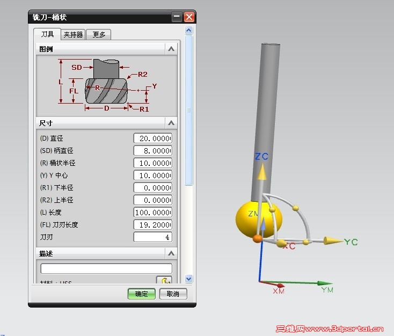Image resolution: width=394 pixels, height=336 pixels.
Task: Edit the (L) 长度 value field
Action: [x=153, y=212]
